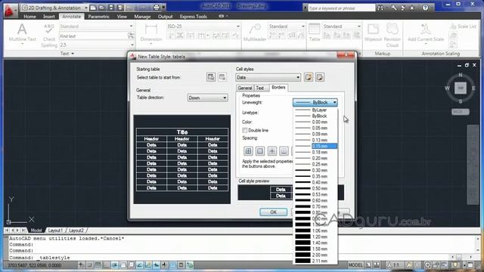The height and width of the screenshot is (272, 484).
Task: Click select table to start from icon
Action: 211,77
